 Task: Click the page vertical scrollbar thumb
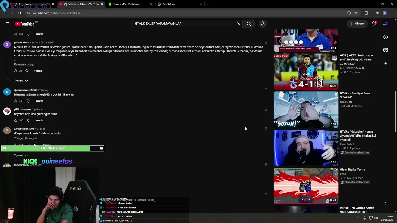(395, 111)
